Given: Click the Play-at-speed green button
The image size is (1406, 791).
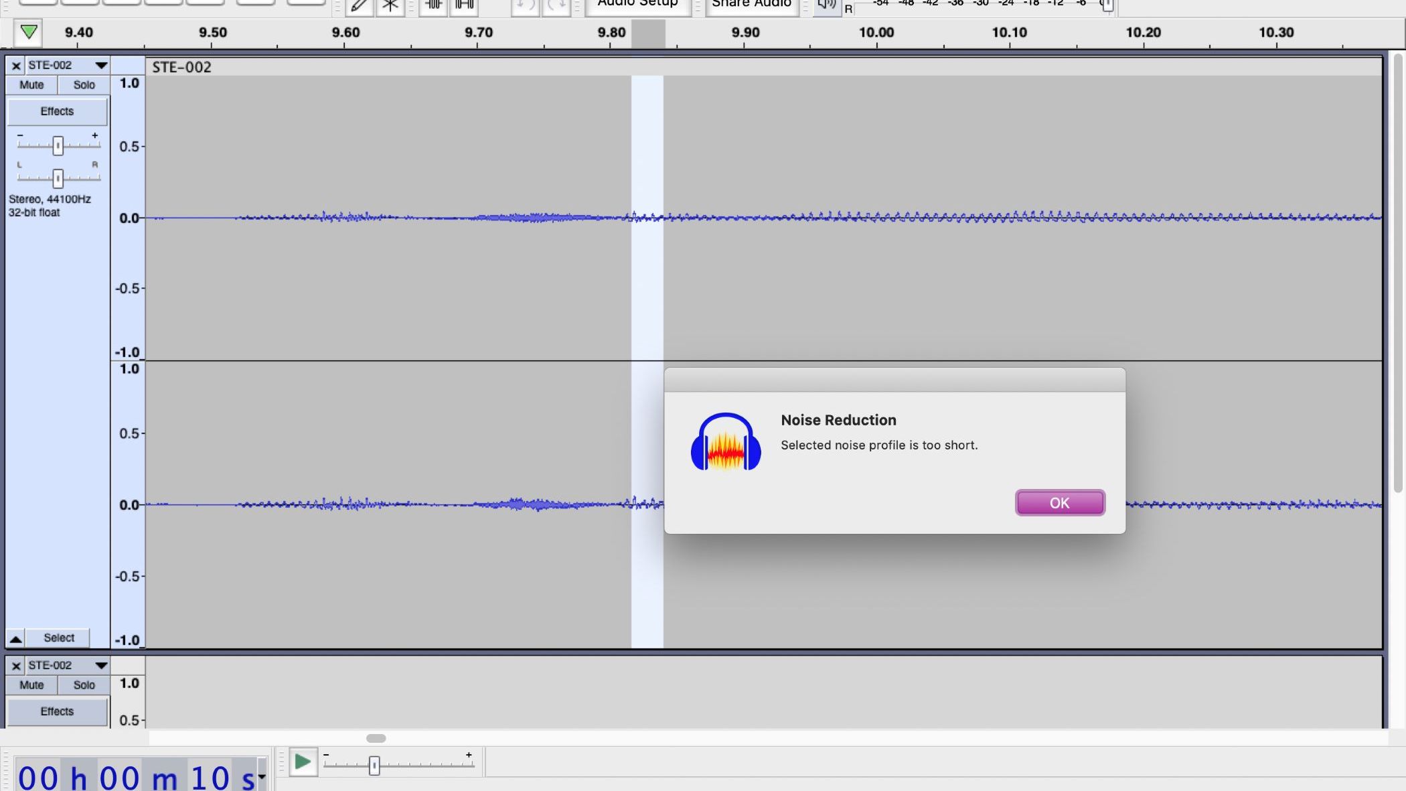Looking at the screenshot, I should pyautogui.click(x=303, y=762).
